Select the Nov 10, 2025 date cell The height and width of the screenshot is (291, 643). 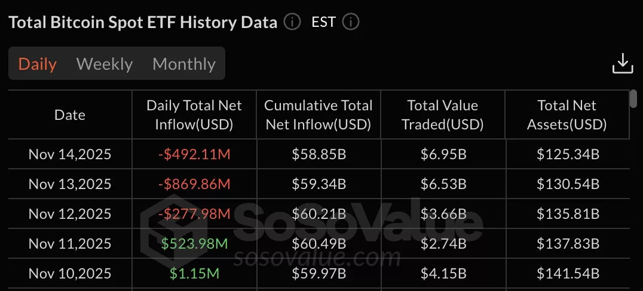tap(70, 274)
